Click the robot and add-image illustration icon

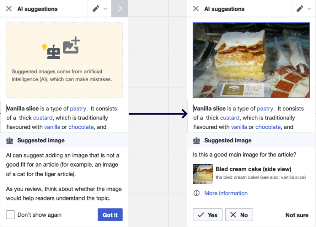coord(61,48)
